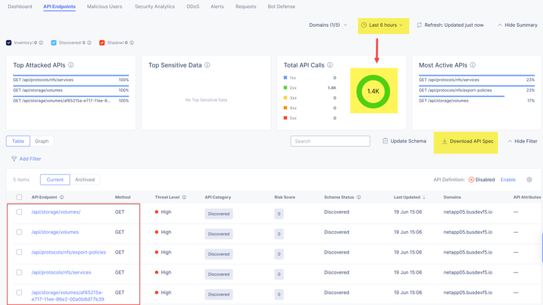Select the /api/storage/volumes/ row checkbox
The width and height of the screenshot is (543, 305).
20,212
